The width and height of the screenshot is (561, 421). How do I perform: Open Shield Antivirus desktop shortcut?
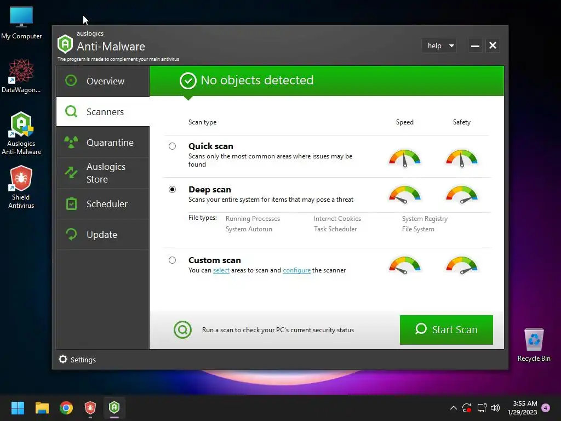[x=21, y=187]
